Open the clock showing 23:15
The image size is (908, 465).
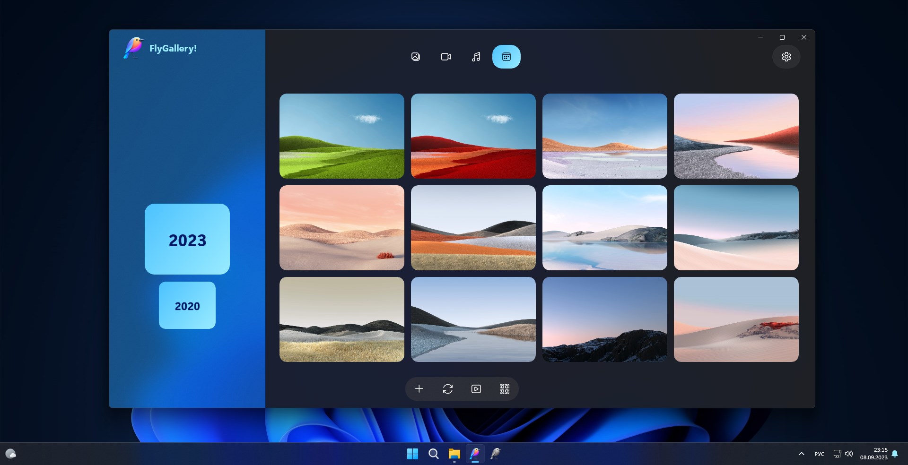click(x=874, y=454)
